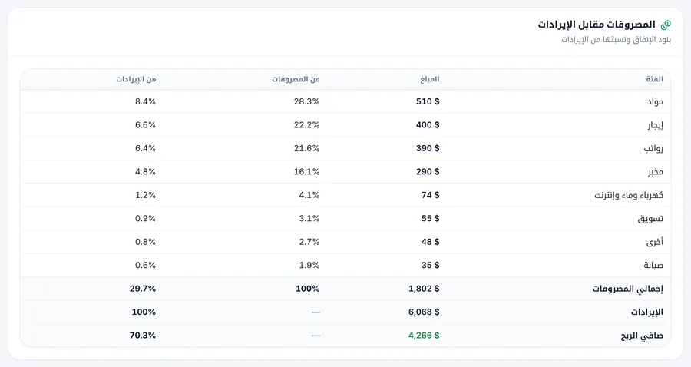Click the المبلغ column header

click(x=430, y=79)
